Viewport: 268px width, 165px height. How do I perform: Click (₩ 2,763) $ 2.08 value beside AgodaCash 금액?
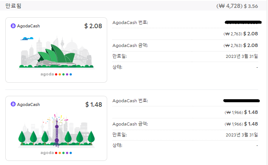[241, 45]
